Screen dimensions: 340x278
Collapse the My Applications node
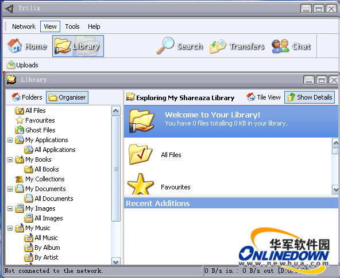tap(10, 140)
